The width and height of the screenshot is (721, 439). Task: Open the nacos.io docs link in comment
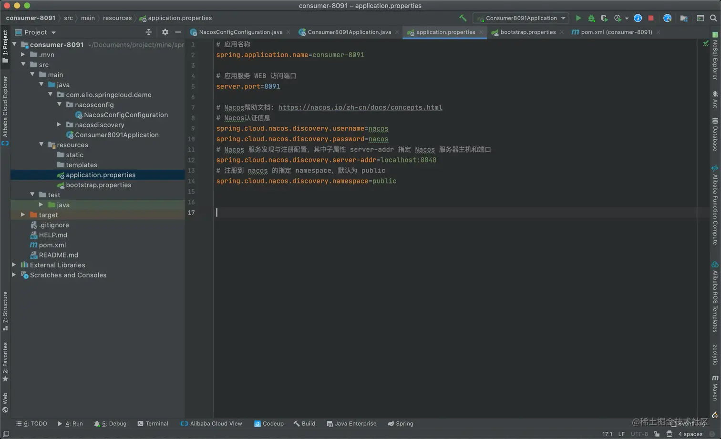point(360,107)
